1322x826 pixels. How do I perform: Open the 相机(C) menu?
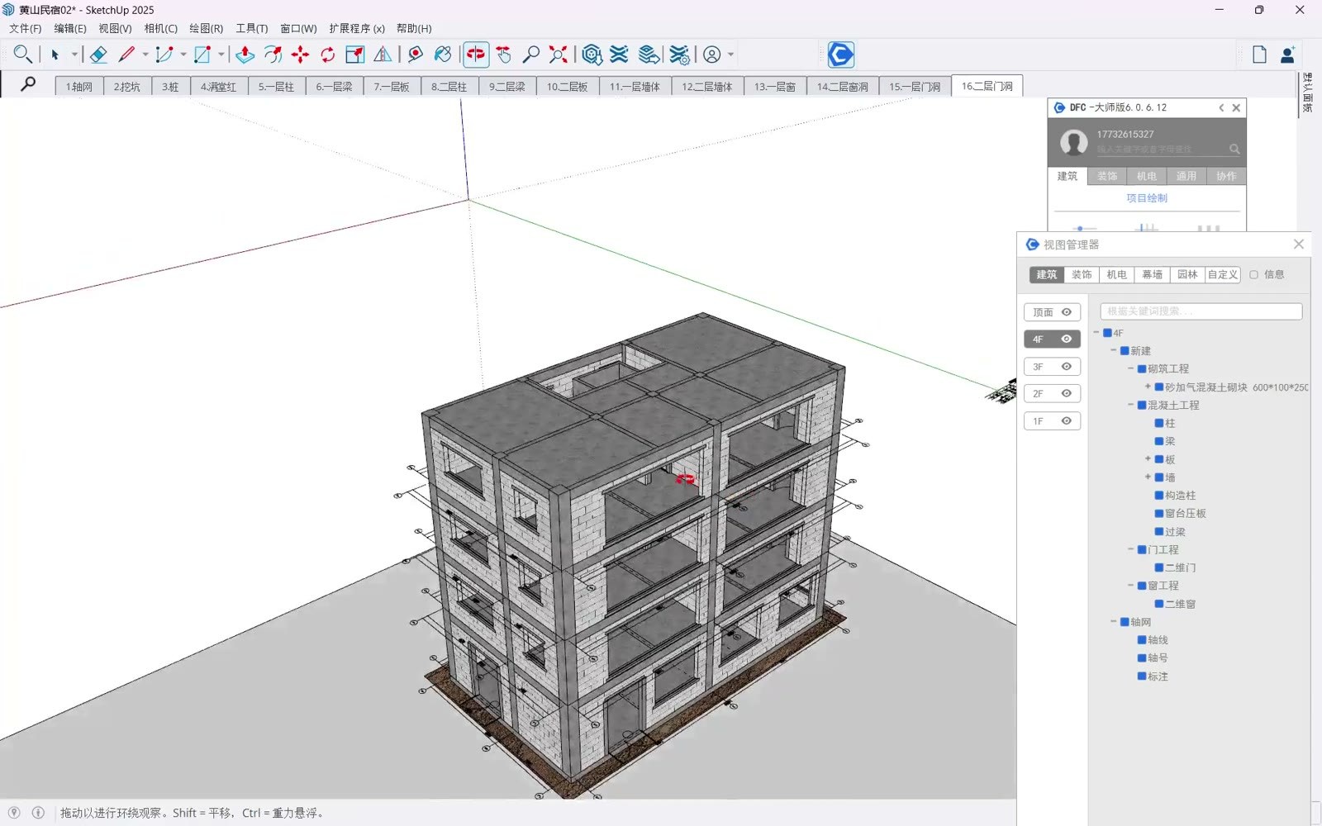160,28
